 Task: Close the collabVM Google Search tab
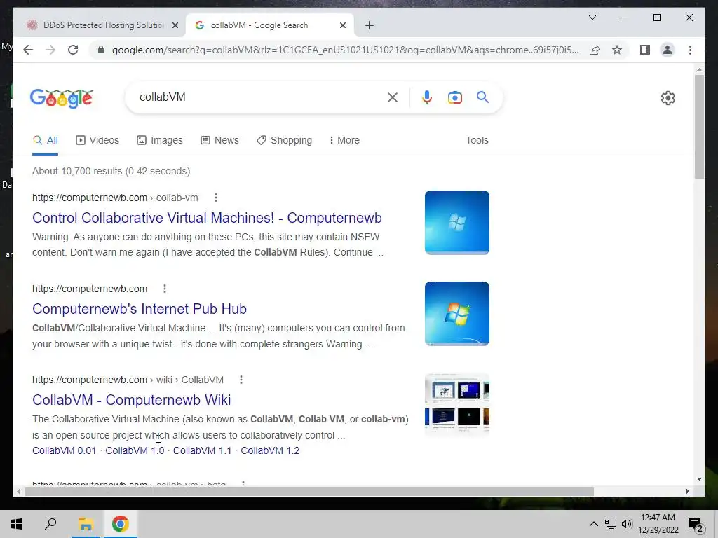(x=342, y=25)
